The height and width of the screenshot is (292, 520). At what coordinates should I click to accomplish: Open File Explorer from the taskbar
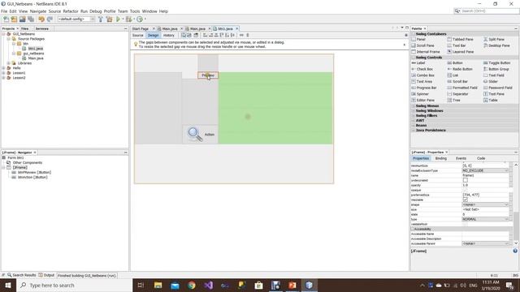(x=158, y=285)
